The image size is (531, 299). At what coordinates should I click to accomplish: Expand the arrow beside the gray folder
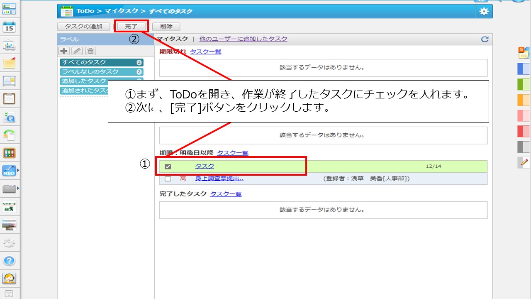[x=18, y=189]
